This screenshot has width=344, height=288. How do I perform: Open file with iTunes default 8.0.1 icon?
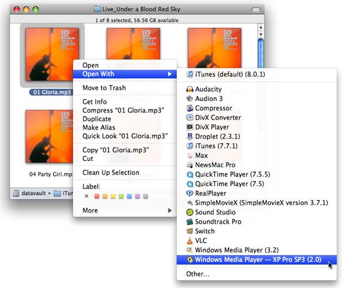[x=190, y=74]
